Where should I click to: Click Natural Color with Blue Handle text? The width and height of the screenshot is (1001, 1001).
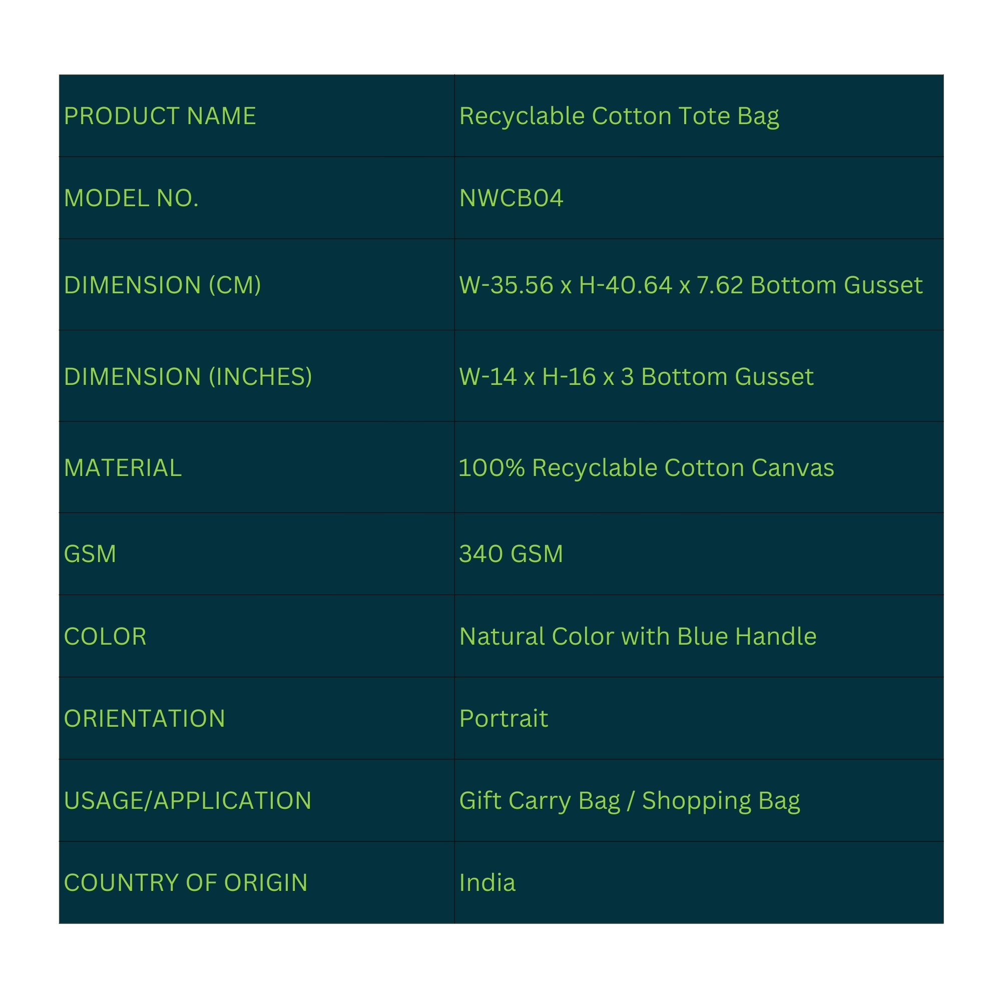tap(637, 636)
